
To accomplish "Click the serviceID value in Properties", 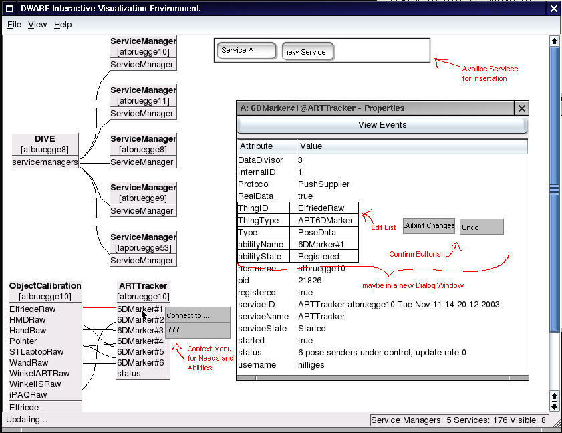I will click(398, 305).
